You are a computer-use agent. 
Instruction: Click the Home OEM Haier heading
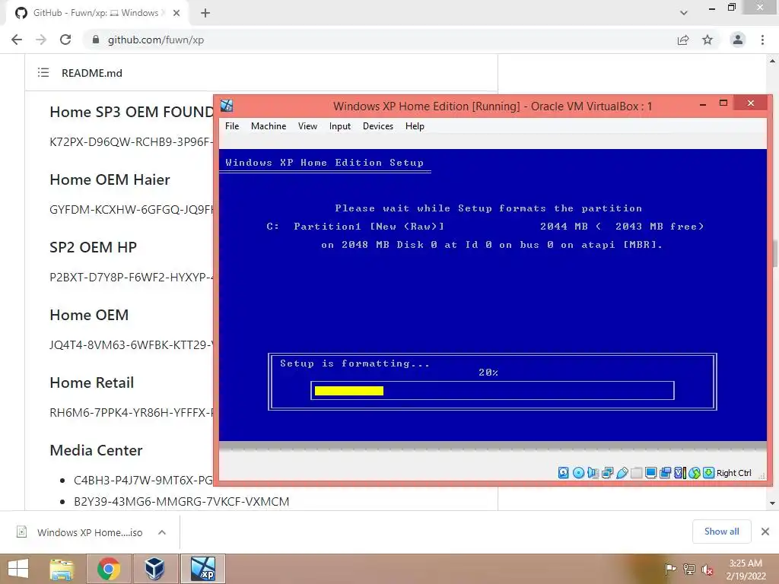[110, 179]
